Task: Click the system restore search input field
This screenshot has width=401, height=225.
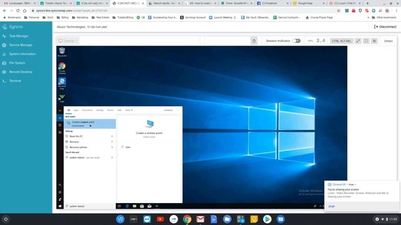Action: point(90,206)
